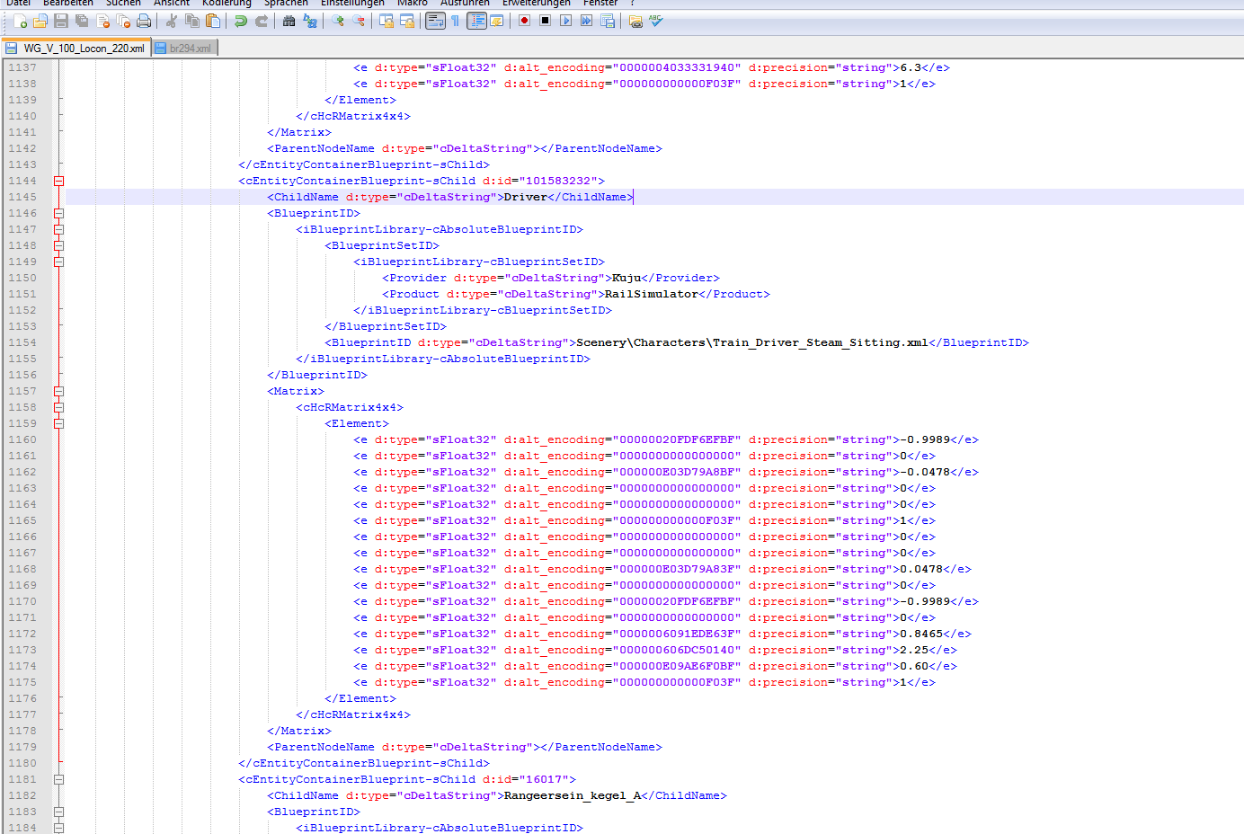Toggle show all characters pilcrow button
Image resolution: width=1244 pixels, height=834 pixels.
456,21
